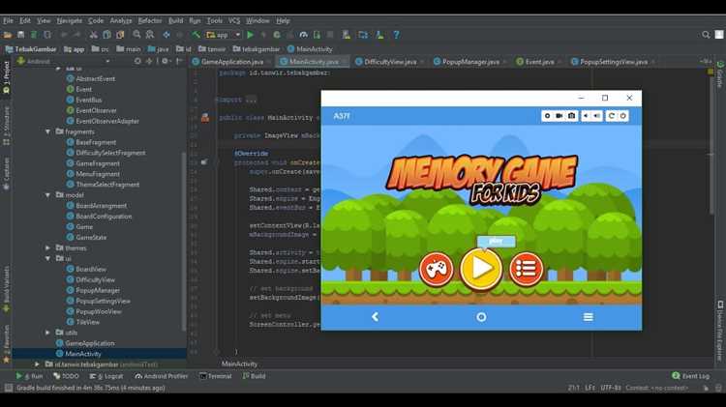Switch to the DifficultyView.java tab
726x407 pixels.
pyautogui.click(x=390, y=62)
